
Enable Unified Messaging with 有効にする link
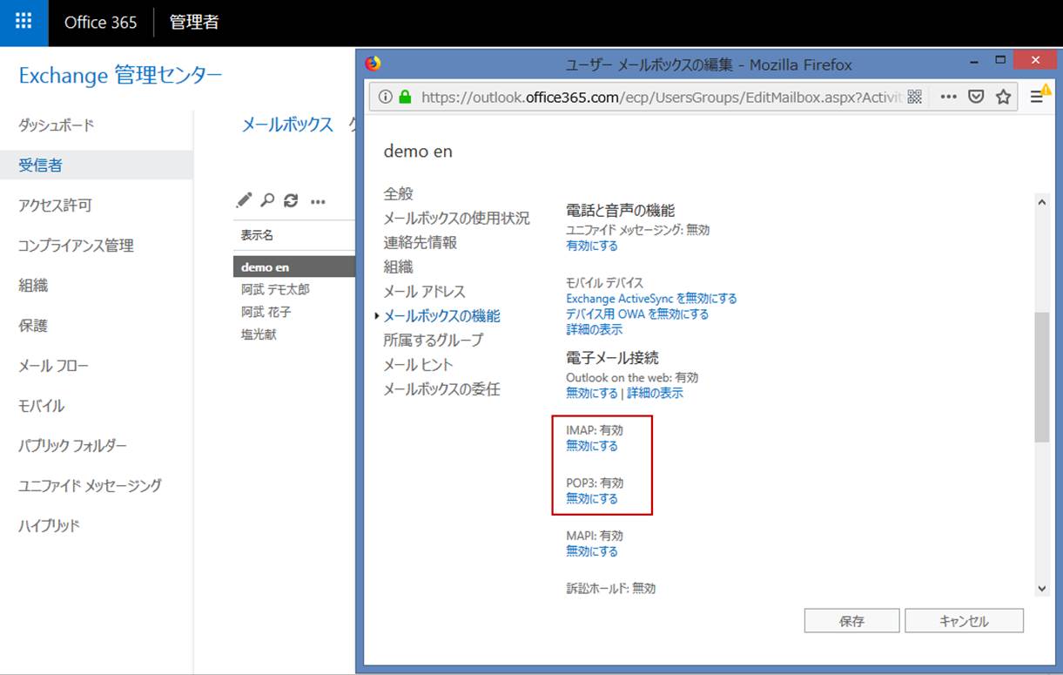click(x=592, y=246)
